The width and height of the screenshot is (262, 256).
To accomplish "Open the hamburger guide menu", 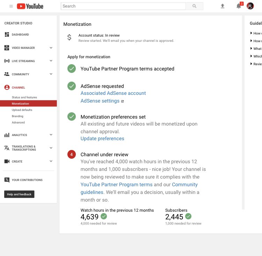I will coord(11,6).
